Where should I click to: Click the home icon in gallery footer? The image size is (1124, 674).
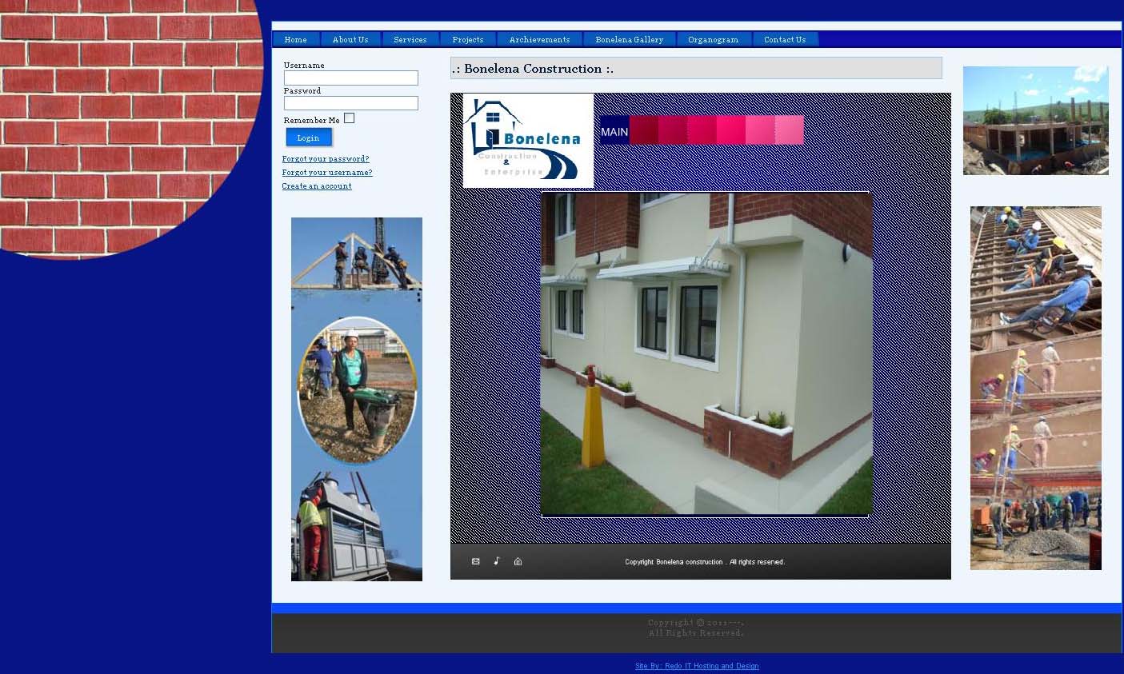518,561
